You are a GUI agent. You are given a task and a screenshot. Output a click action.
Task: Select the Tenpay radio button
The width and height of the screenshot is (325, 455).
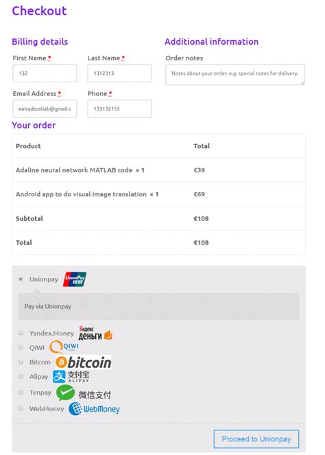click(21, 393)
